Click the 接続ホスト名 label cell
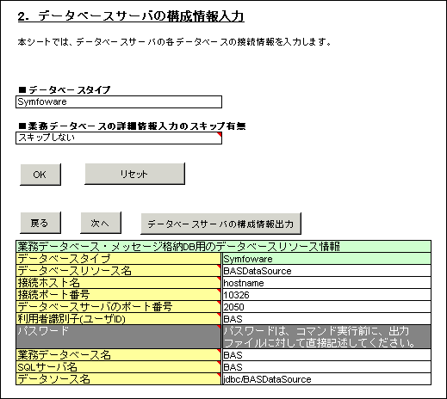The image size is (447, 399). pos(118,283)
